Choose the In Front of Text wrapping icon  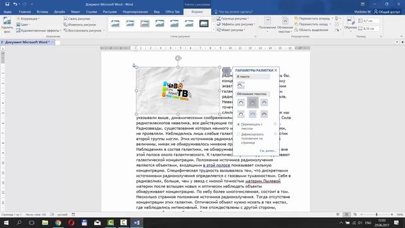[264, 114]
